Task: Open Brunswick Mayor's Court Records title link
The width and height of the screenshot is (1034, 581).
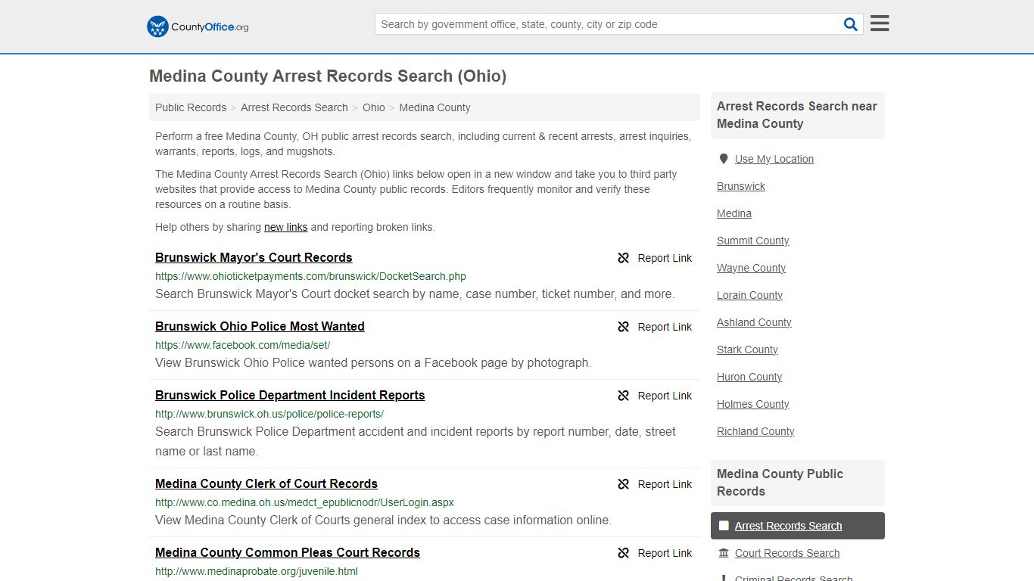Action: (x=254, y=257)
